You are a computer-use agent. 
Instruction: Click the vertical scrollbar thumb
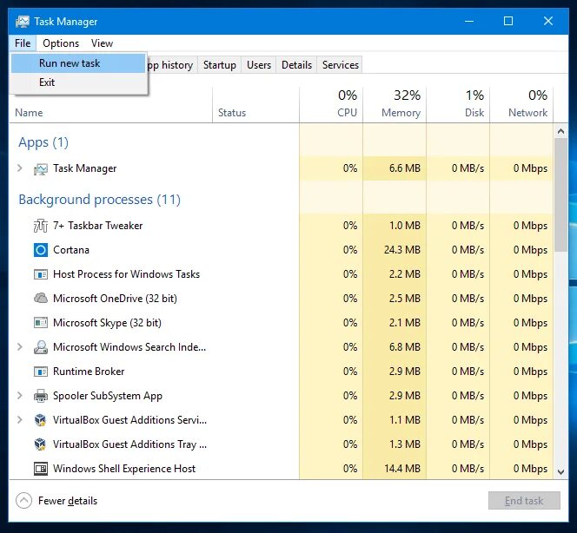(560, 195)
